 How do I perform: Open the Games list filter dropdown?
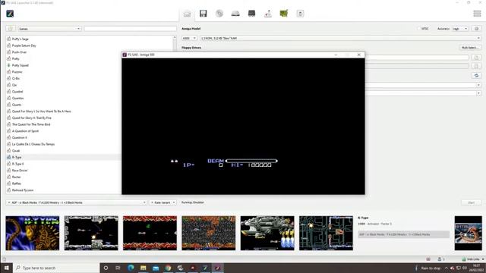coord(49,29)
